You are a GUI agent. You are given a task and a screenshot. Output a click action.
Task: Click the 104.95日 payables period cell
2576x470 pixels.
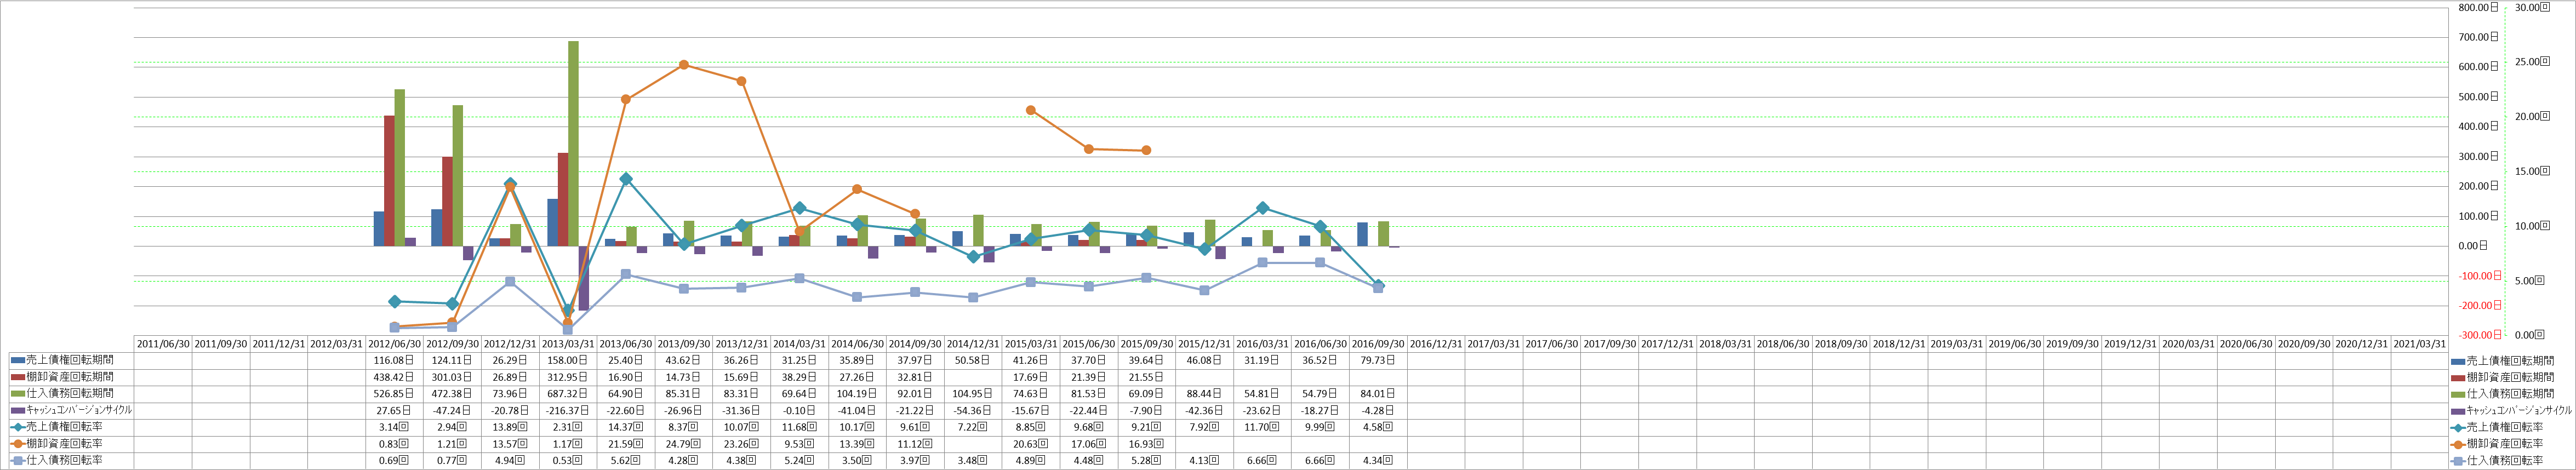(x=973, y=394)
